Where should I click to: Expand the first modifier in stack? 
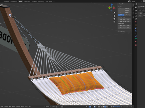(139, 13)
